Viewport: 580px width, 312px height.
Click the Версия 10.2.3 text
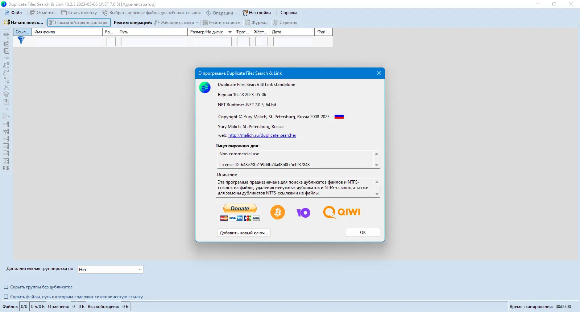click(242, 95)
